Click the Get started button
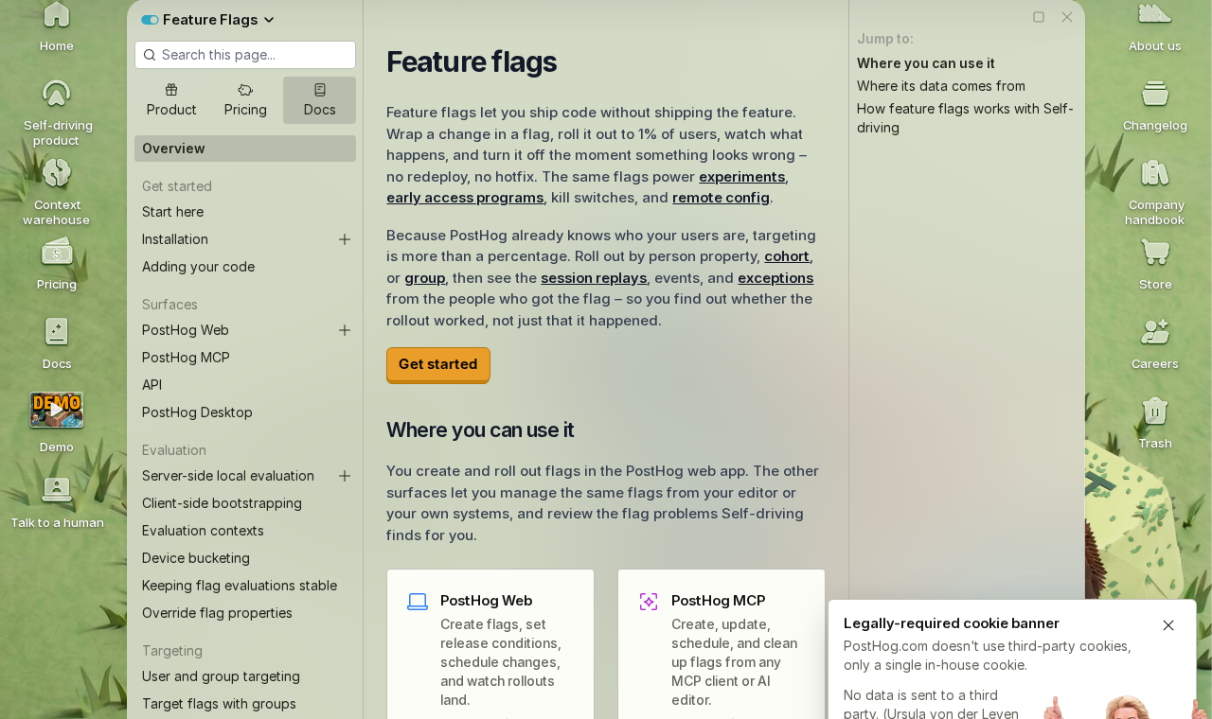1212x719 pixels. [438, 364]
